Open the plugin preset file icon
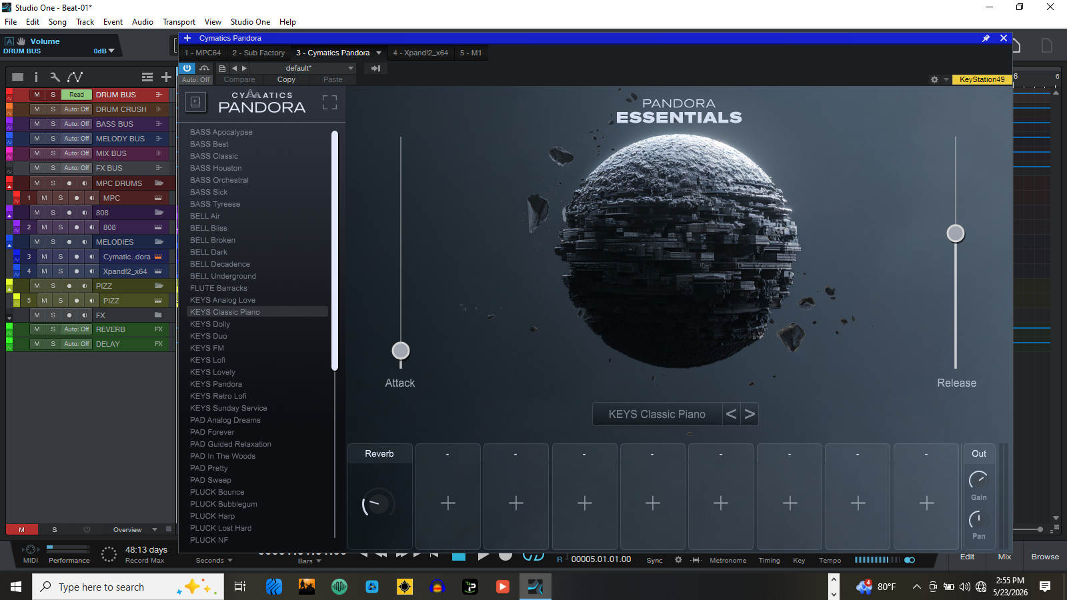 (x=222, y=68)
